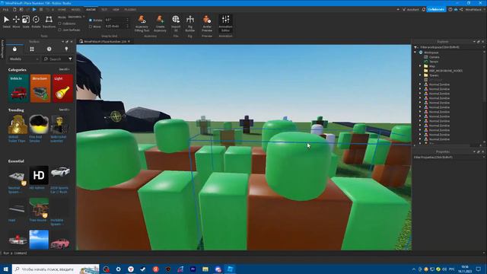Select the Fire And Smoke trending asset
The width and height of the screenshot is (487, 274).
[39, 124]
